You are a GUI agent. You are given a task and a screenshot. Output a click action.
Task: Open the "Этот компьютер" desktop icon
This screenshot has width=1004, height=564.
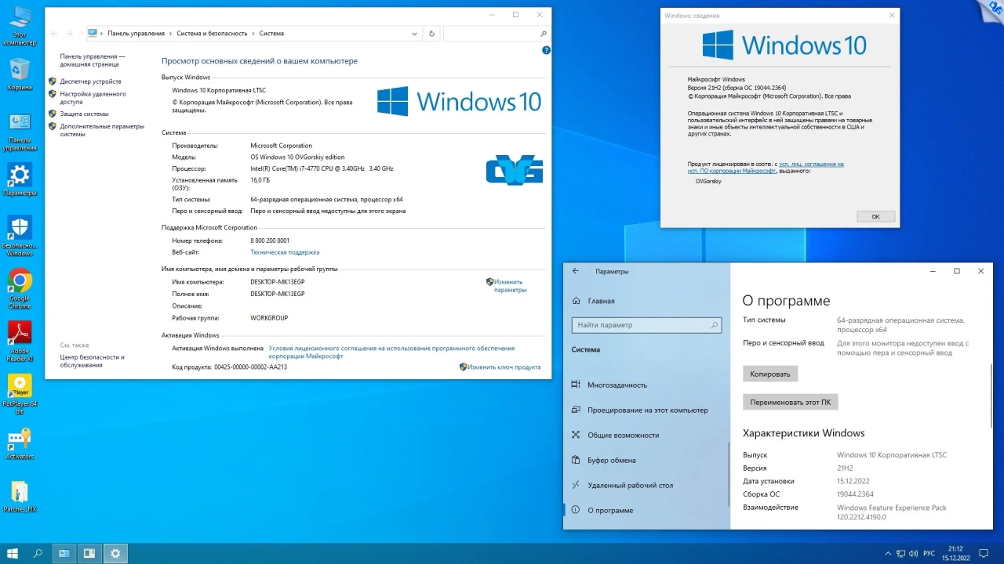20,26
